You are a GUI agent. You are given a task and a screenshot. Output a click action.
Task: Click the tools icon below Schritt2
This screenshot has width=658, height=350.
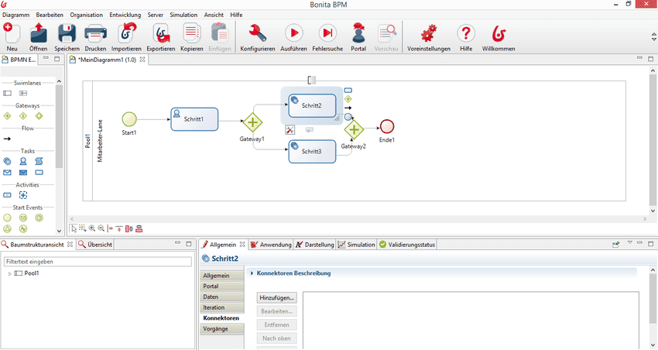pyautogui.click(x=290, y=129)
